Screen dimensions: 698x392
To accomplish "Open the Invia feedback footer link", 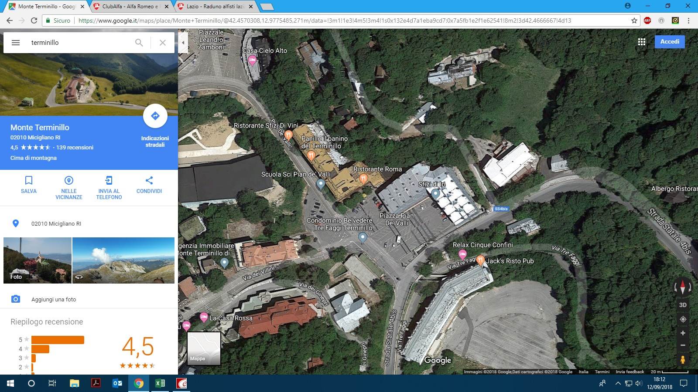I will [630, 372].
